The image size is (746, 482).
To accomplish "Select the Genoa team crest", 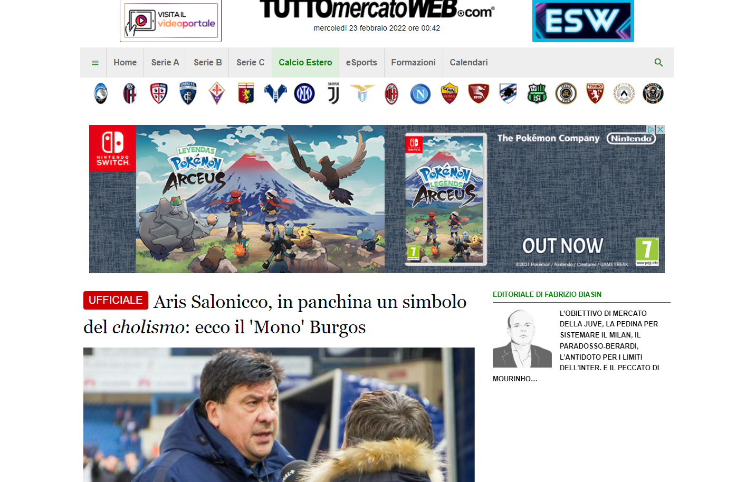I will click(x=246, y=93).
